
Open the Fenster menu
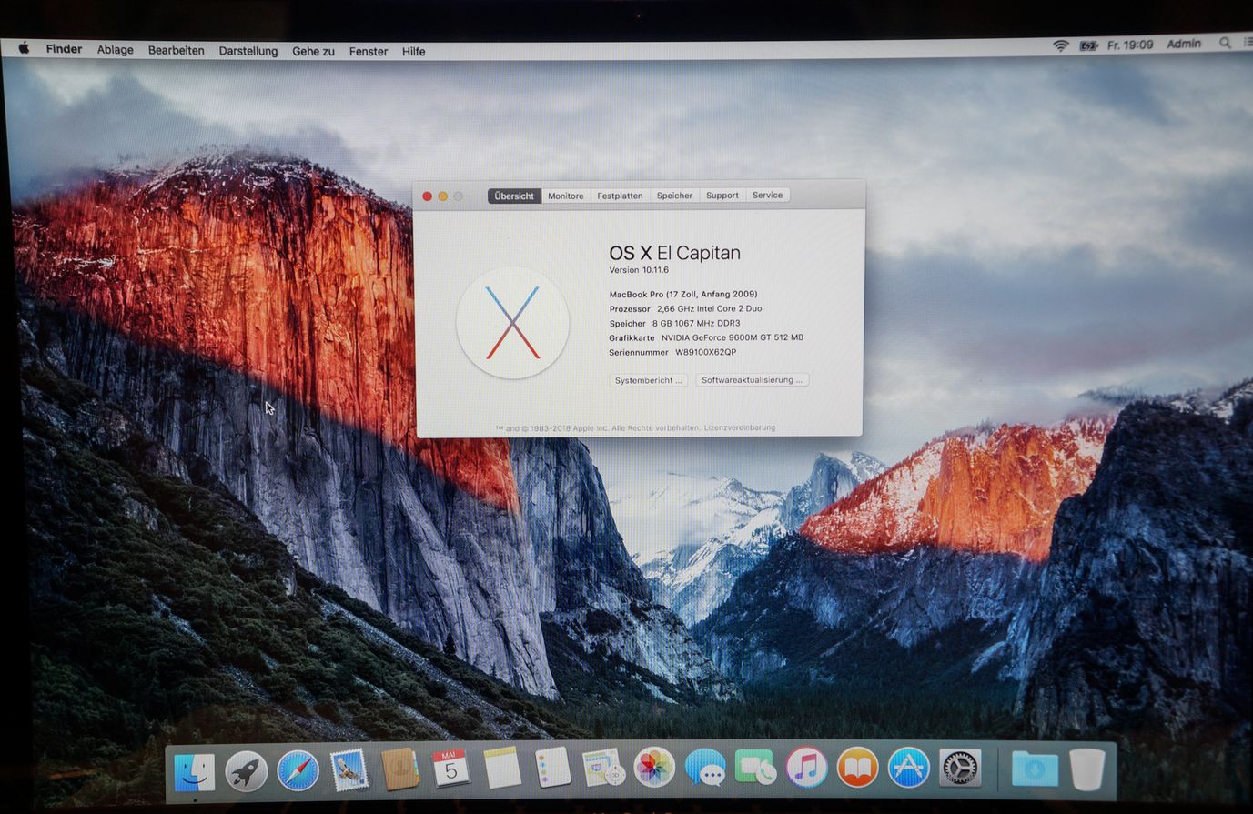click(368, 51)
